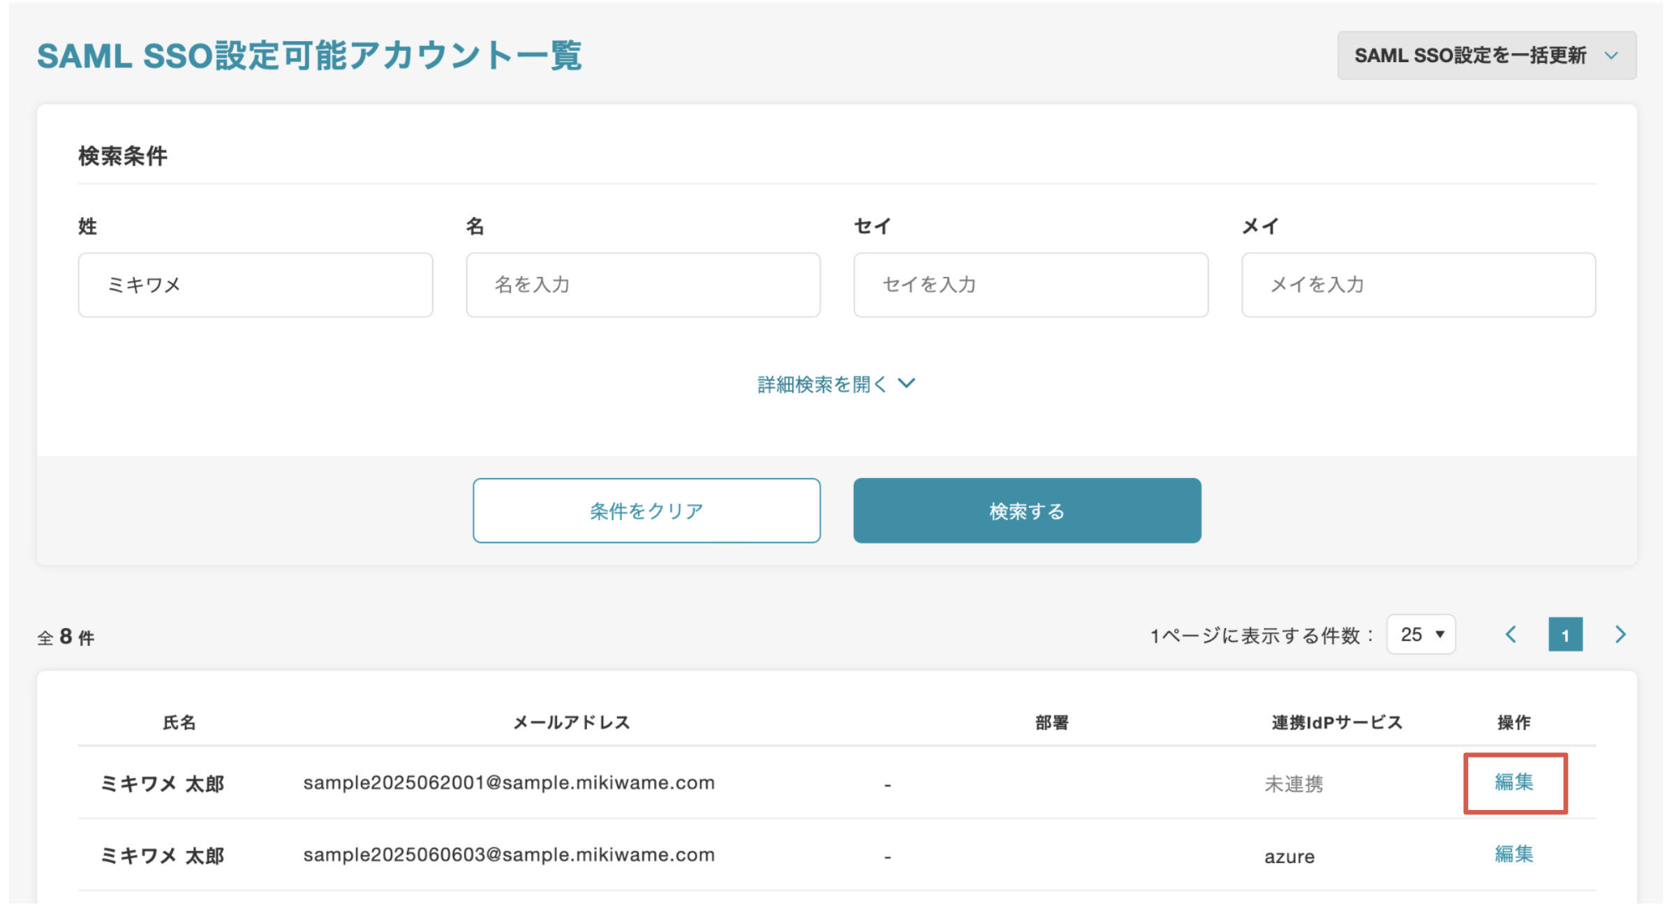Expand 詳細検索を開く advanced search
Image resolution: width=1674 pixels, height=914 pixels.
coord(836,384)
